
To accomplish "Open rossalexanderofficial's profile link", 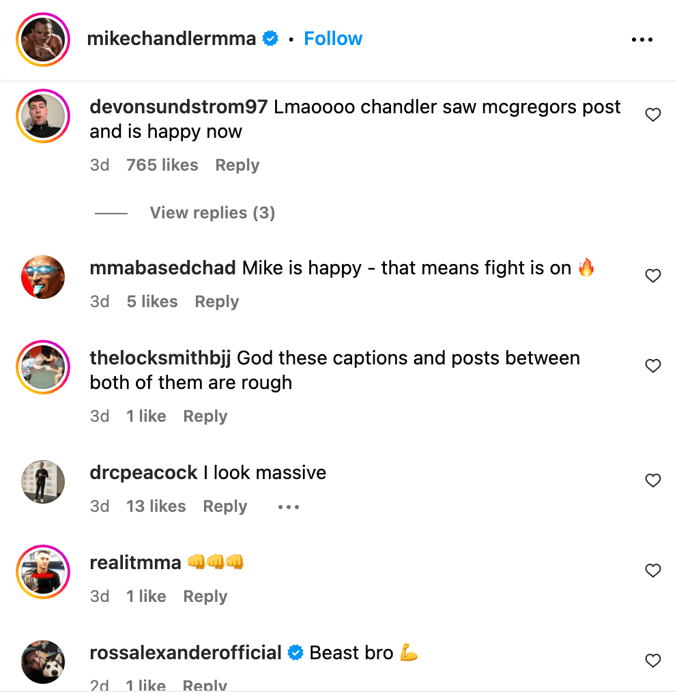I will [x=186, y=653].
